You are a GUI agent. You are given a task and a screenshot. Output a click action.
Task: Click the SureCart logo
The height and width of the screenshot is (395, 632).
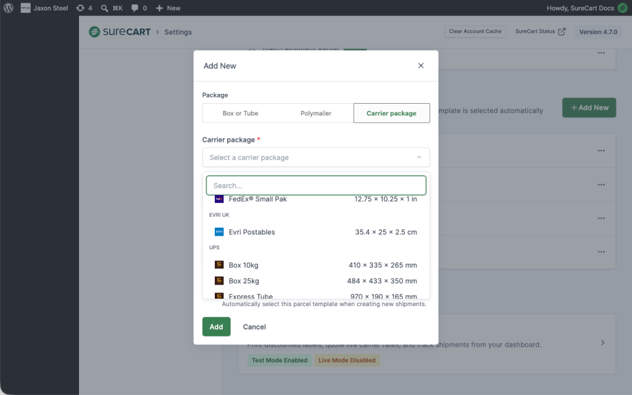120,32
